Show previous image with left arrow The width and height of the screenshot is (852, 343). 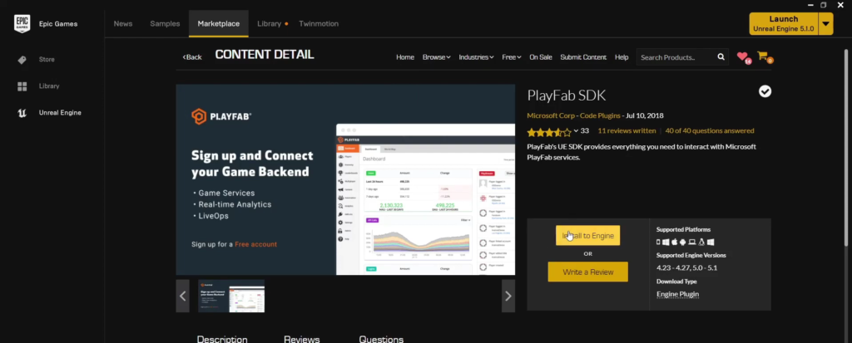pos(182,296)
